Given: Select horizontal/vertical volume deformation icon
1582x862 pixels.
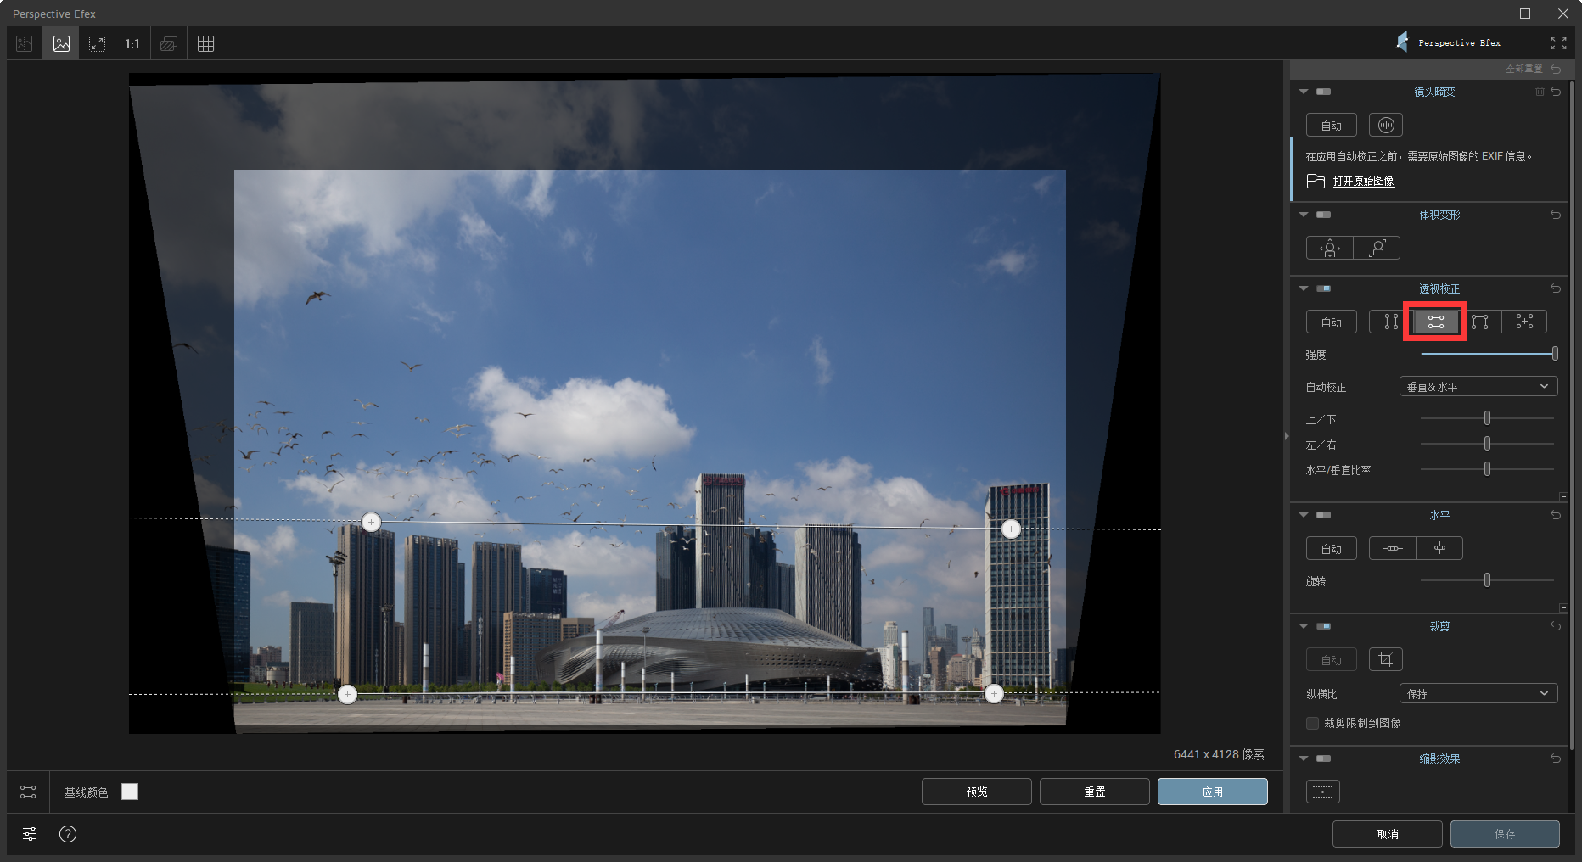Looking at the screenshot, I should coord(1330,248).
